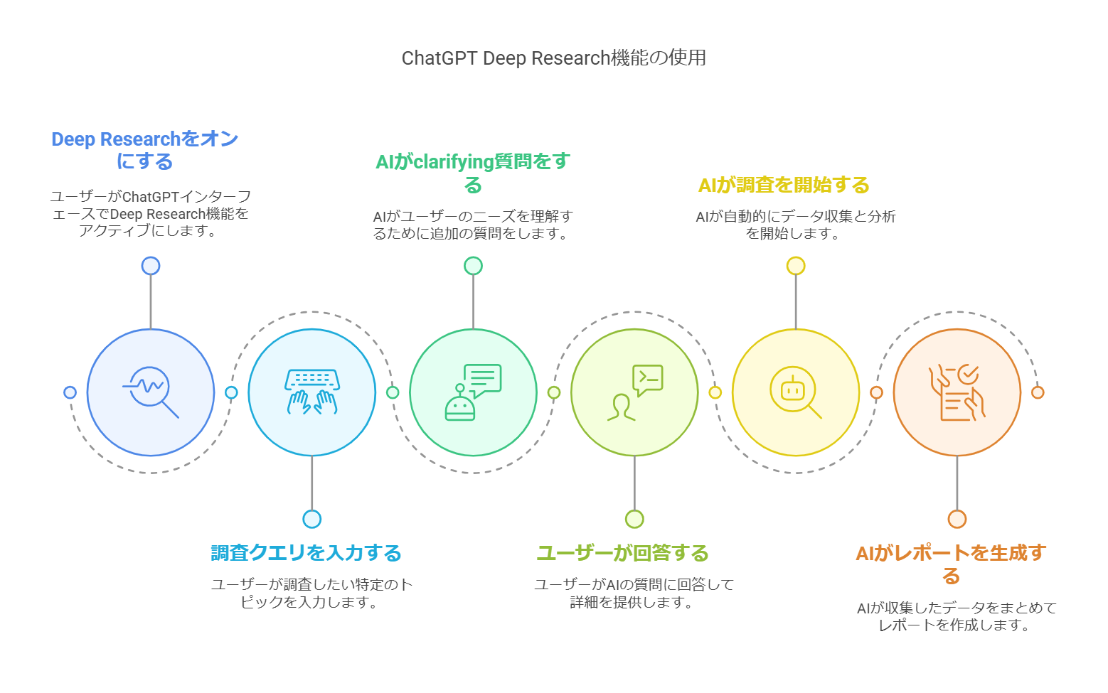1108x693 pixels.
Task: Click the orange connector dot below the report icon
Action: tap(957, 519)
